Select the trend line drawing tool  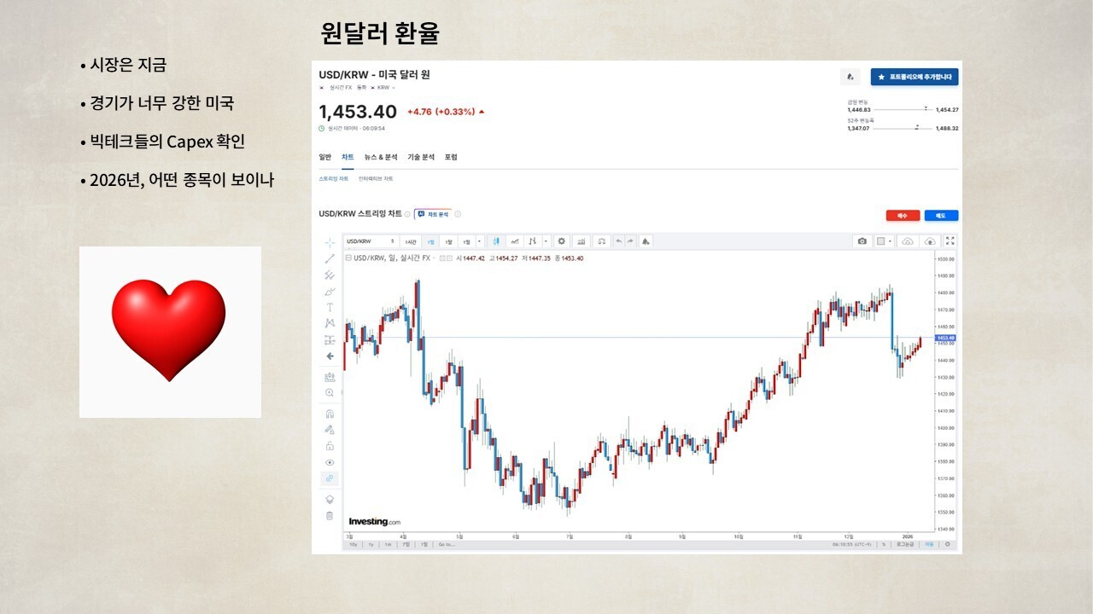(330, 258)
